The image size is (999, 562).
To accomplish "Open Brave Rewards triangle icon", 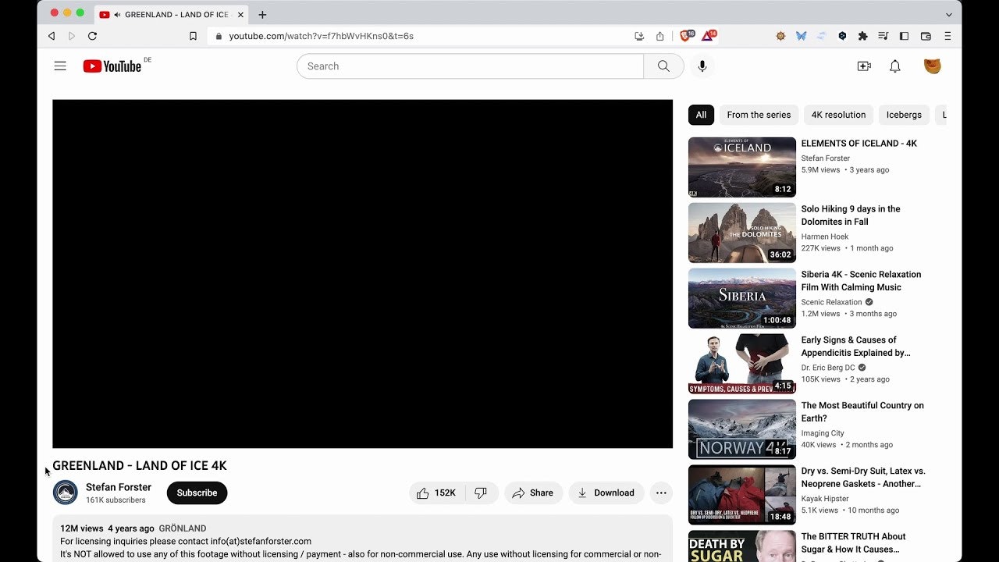I will pos(709,35).
